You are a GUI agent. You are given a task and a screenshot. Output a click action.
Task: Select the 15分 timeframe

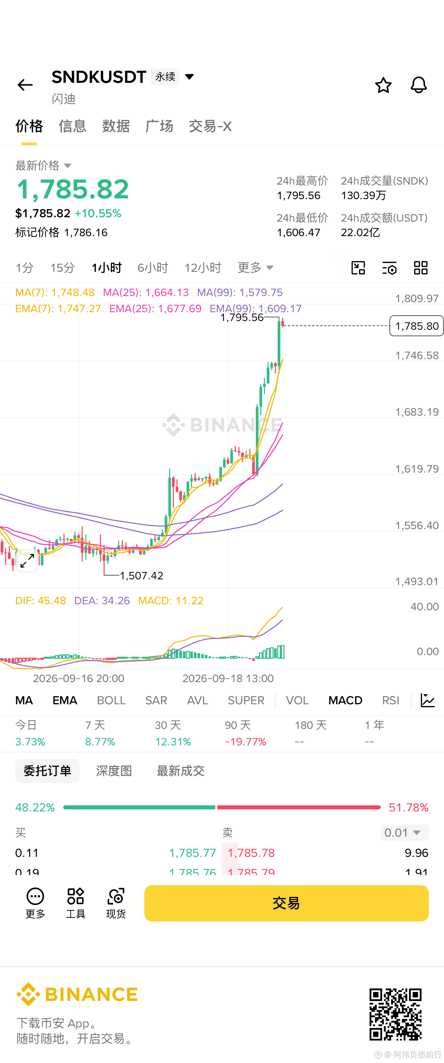point(62,268)
